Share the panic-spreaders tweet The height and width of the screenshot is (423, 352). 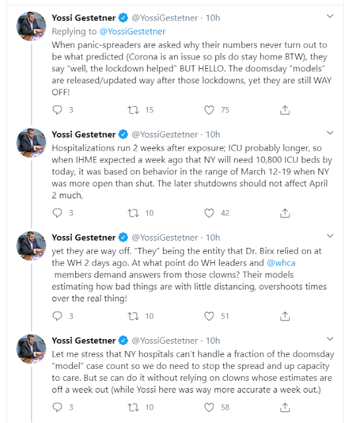coord(285,110)
